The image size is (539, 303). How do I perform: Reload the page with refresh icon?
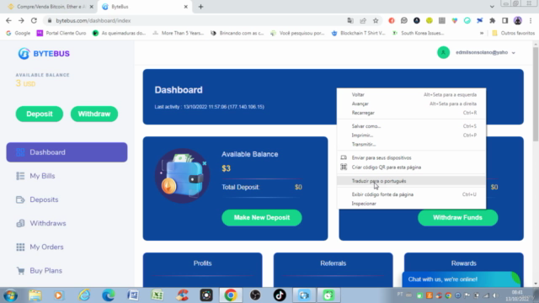coord(34,20)
